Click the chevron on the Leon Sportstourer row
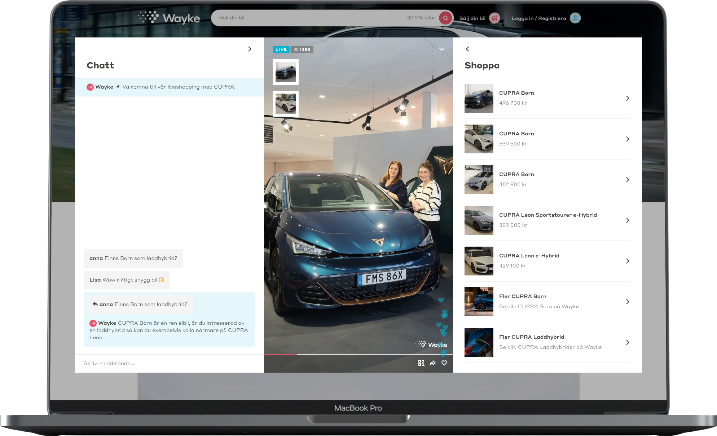 click(628, 220)
